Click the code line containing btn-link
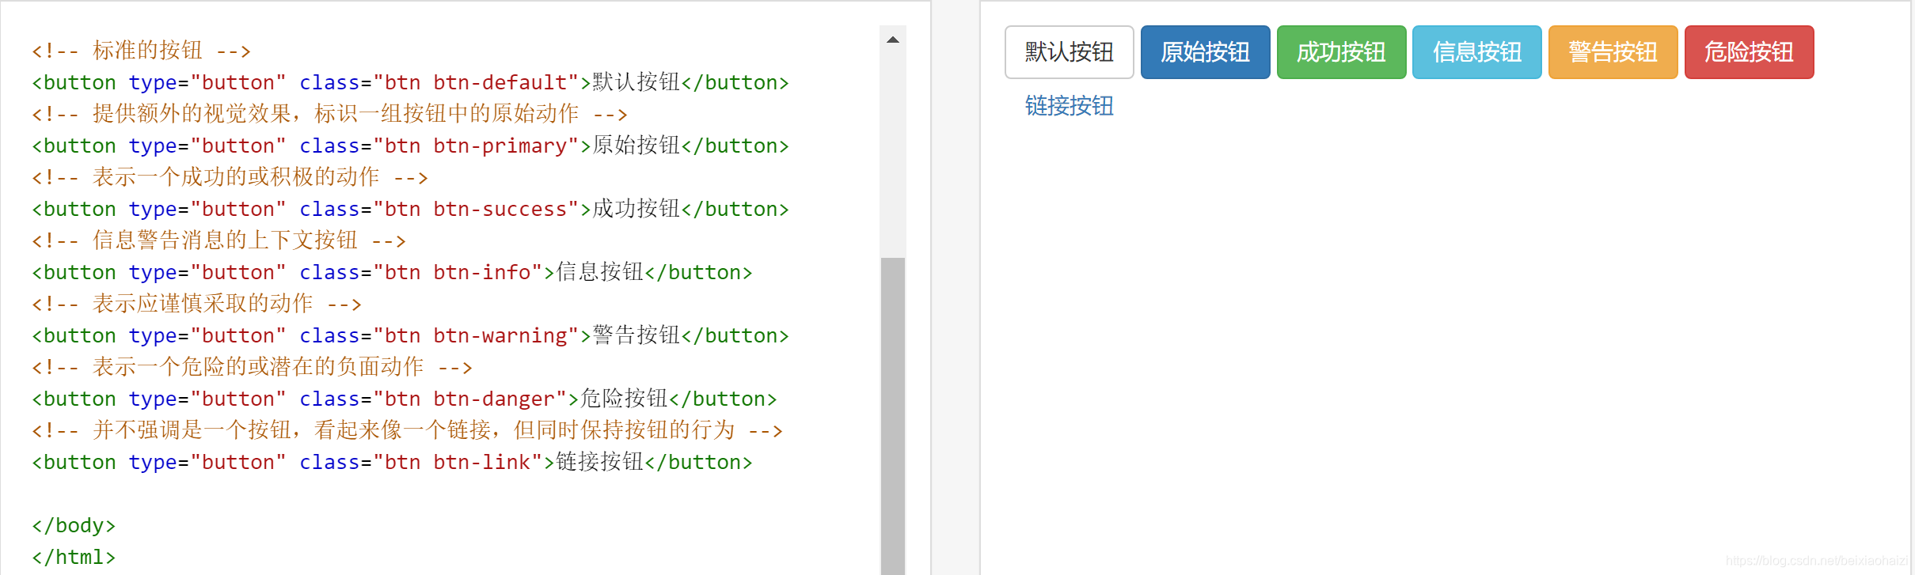The image size is (1915, 575). 392,462
